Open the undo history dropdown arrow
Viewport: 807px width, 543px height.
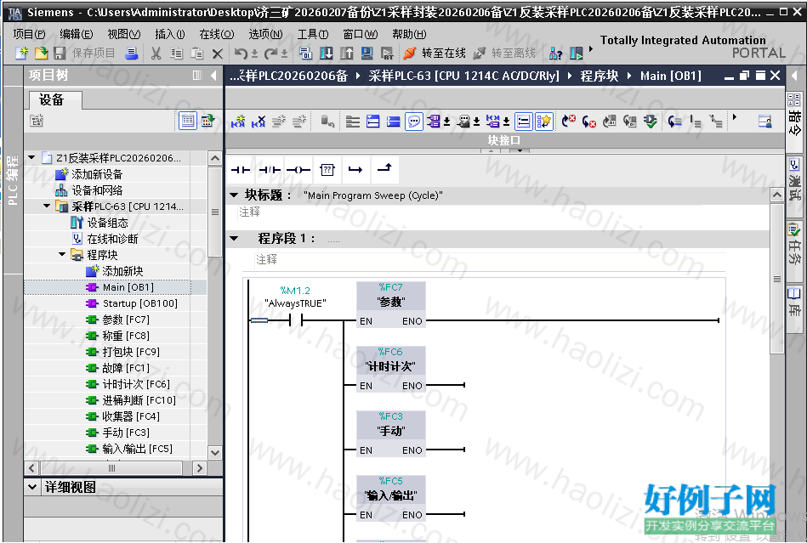(254, 54)
